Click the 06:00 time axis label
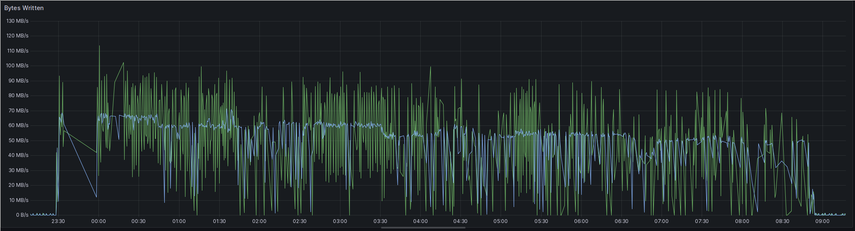855x231 pixels. point(581,221)
